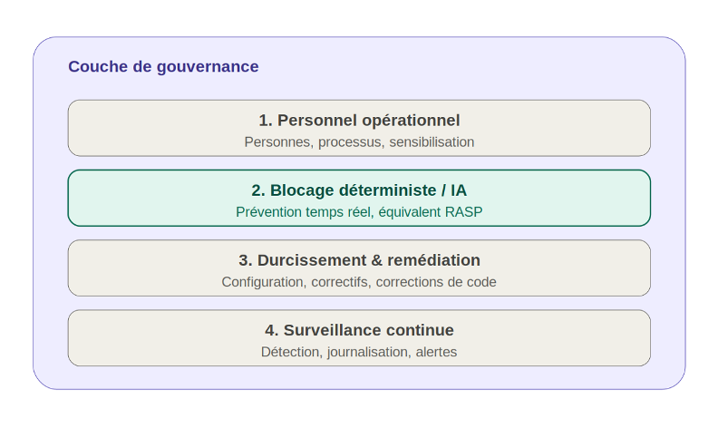Click the word "alertes" in the fourth box

(436, 352)
